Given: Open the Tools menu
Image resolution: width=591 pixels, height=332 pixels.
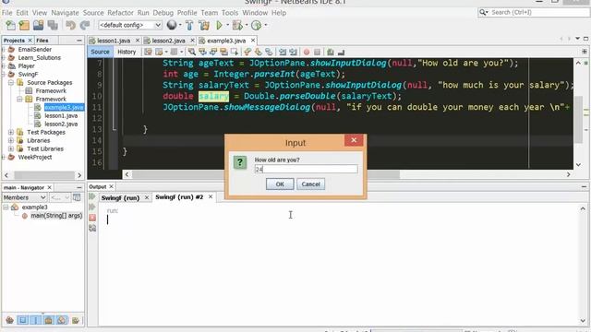Looking at the screenshot, I should pyautogui.click(x=230, y=13).
